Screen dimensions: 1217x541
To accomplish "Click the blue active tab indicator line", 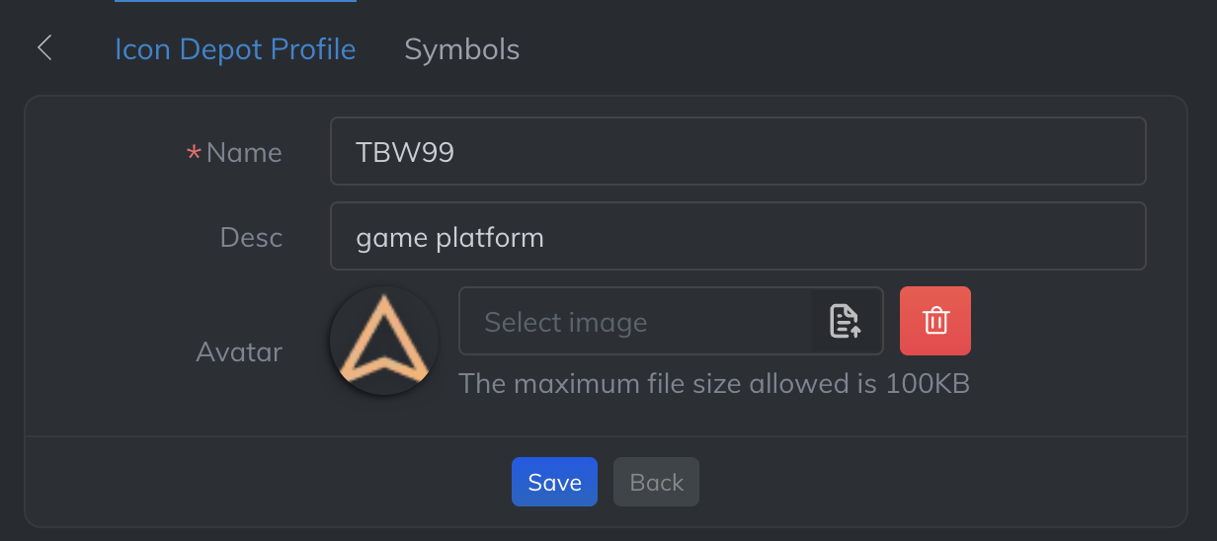I will (x=235, y=1).
